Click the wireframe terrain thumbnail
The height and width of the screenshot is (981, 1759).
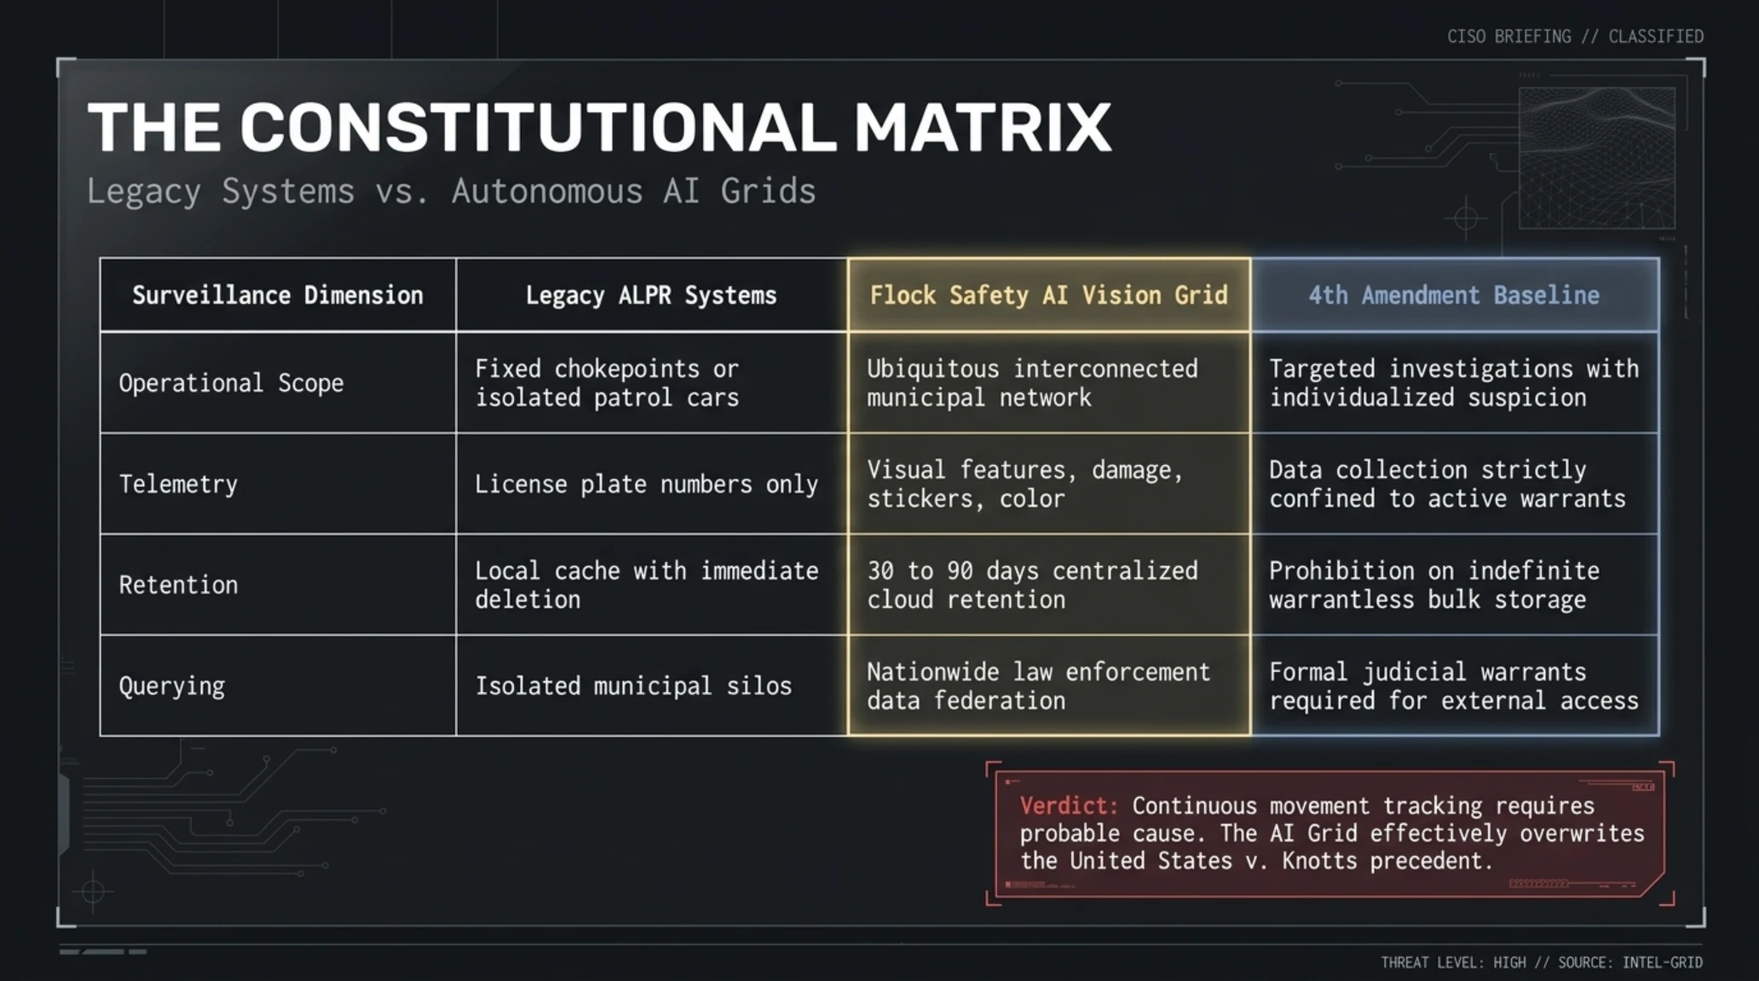tap(1597, 158)
